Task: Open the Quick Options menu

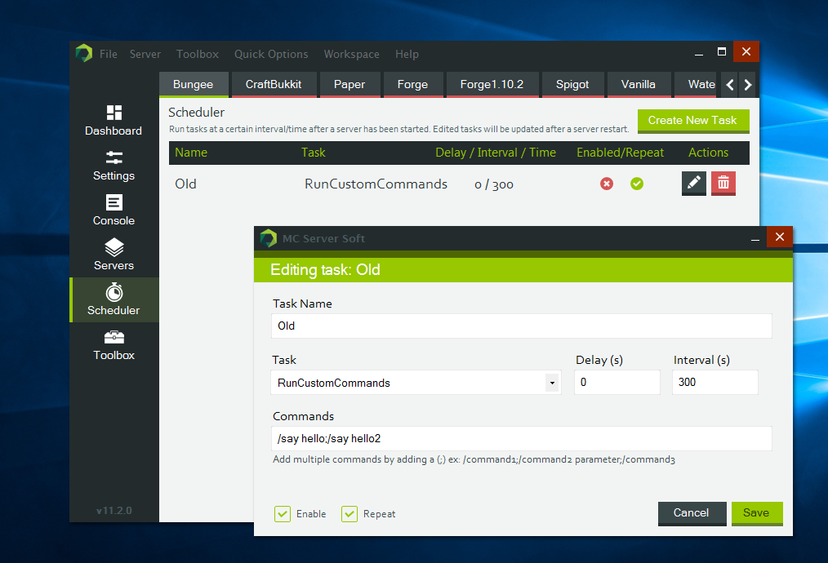Action: tap(270, 54)
